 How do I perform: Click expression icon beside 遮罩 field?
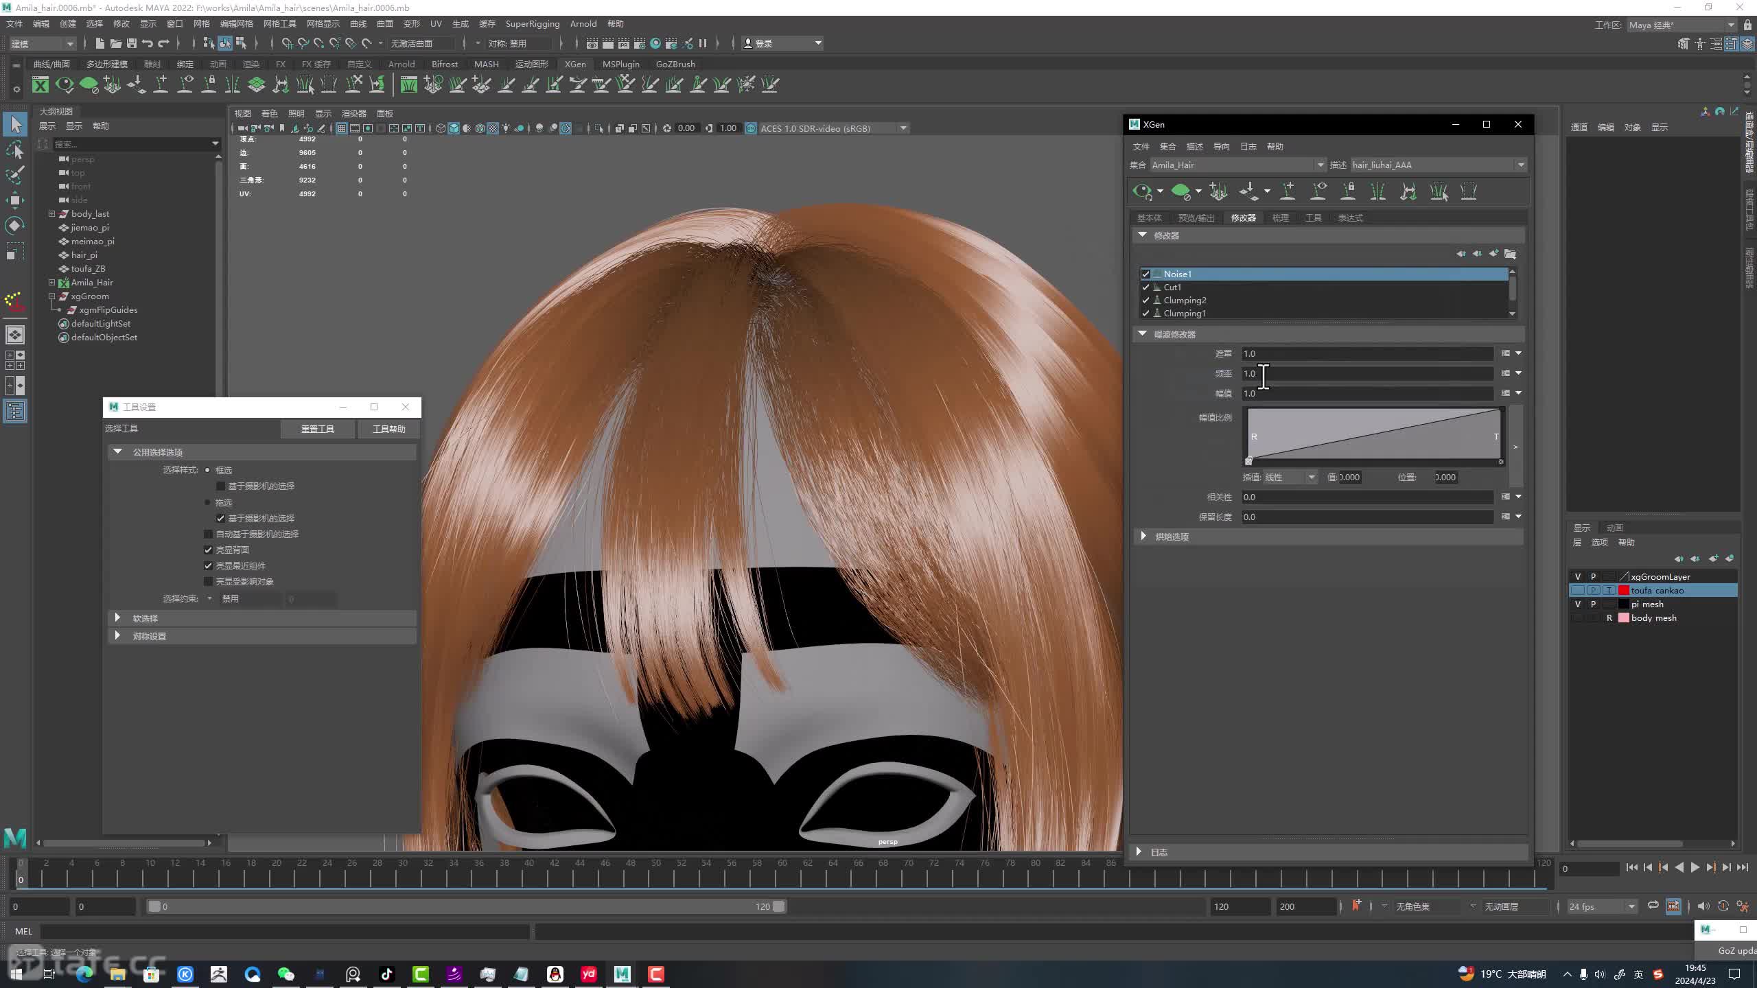coord(1506,353)
